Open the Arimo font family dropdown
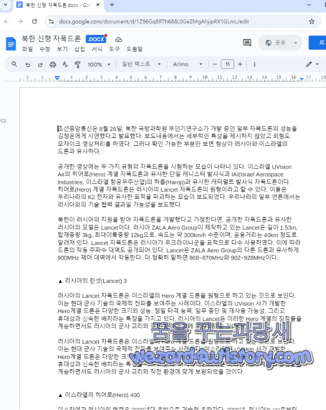The width and height of the screenshot is (326, 410). point(187,64)
